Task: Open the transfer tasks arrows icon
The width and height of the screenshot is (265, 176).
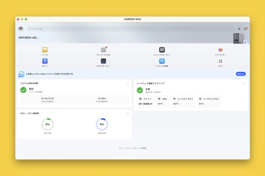Action: click(x=239, y=29)
